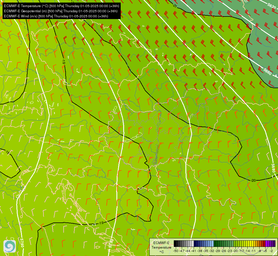Select the ECMWF-E Temperature 500 hPa title line
278x256 pixels.
click(x=62, y=6)
